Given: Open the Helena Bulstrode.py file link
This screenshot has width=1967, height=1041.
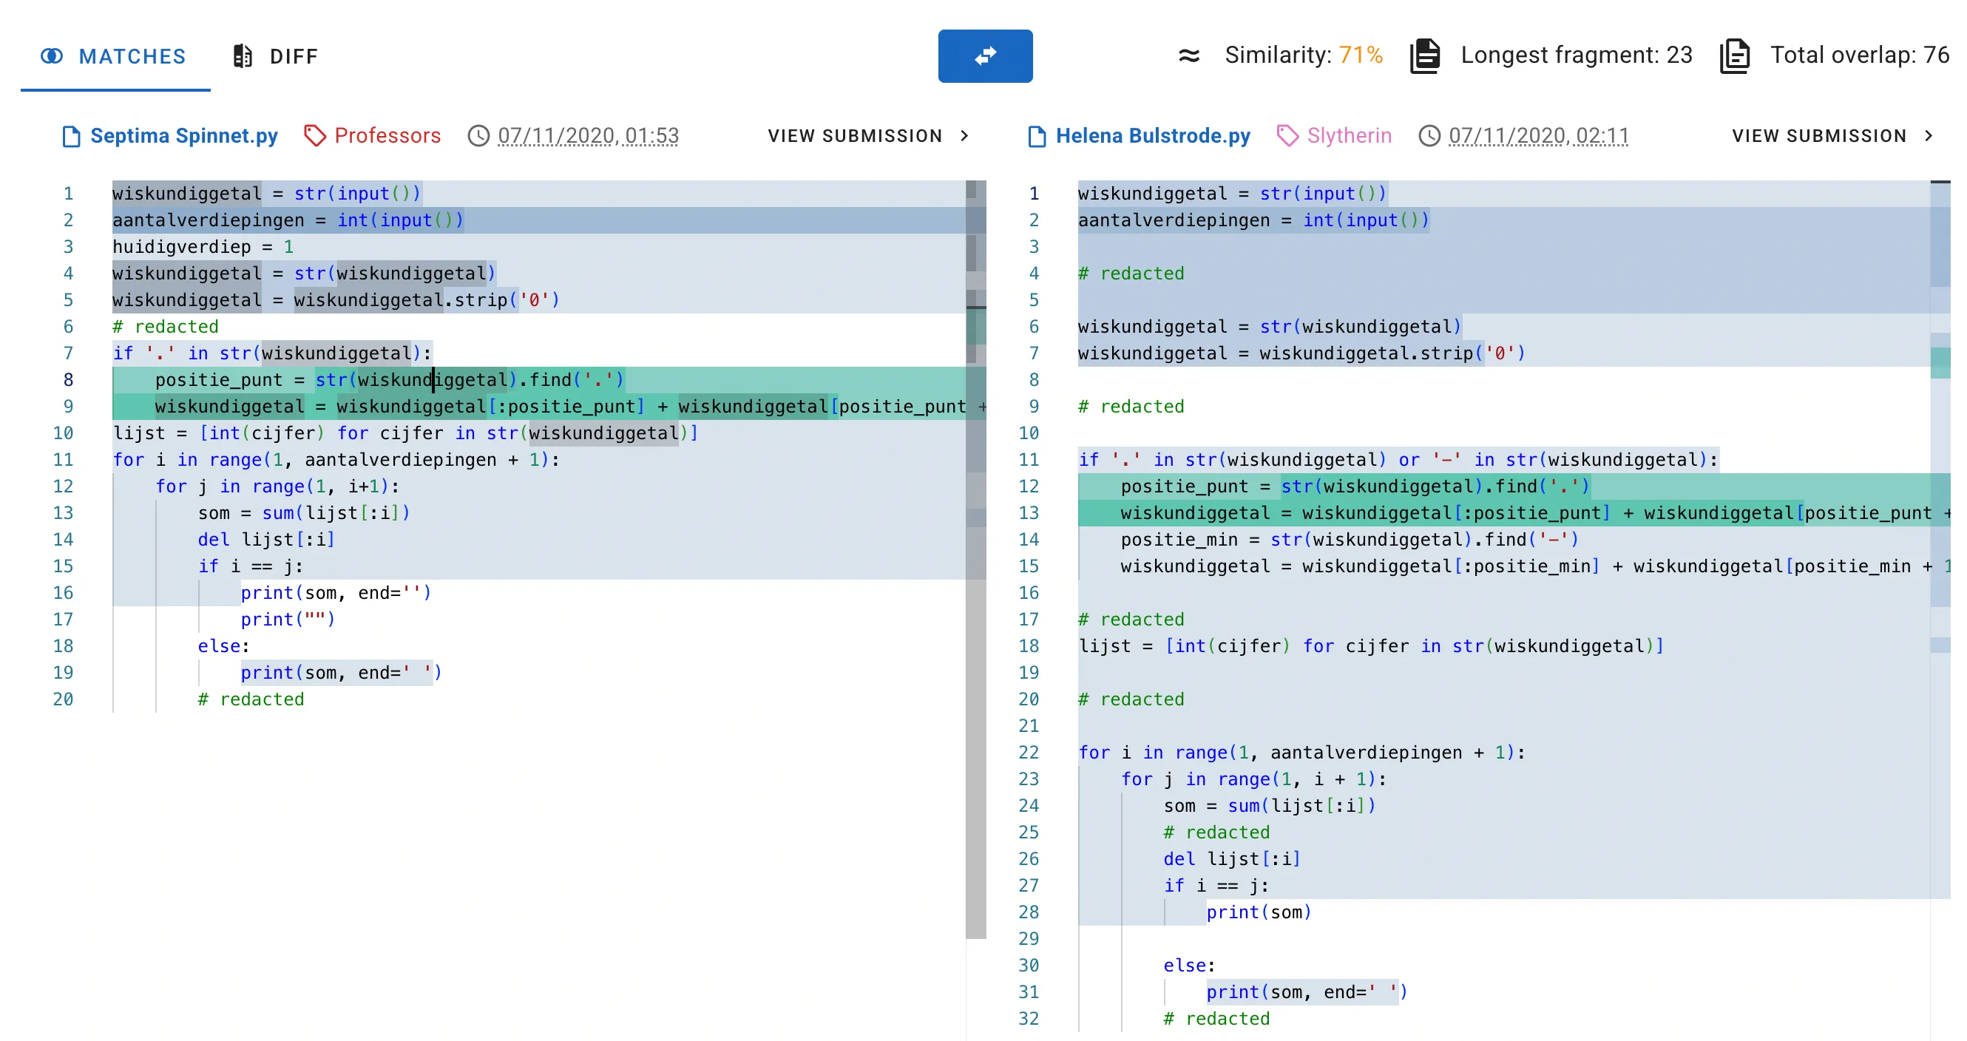Looking at the screenshot, I should point(1153,136).
